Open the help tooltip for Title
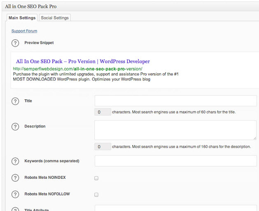 pyautogui.click(x=15, y=101)
